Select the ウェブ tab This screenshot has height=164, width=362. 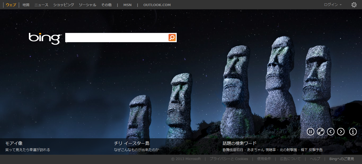point(11,5)
